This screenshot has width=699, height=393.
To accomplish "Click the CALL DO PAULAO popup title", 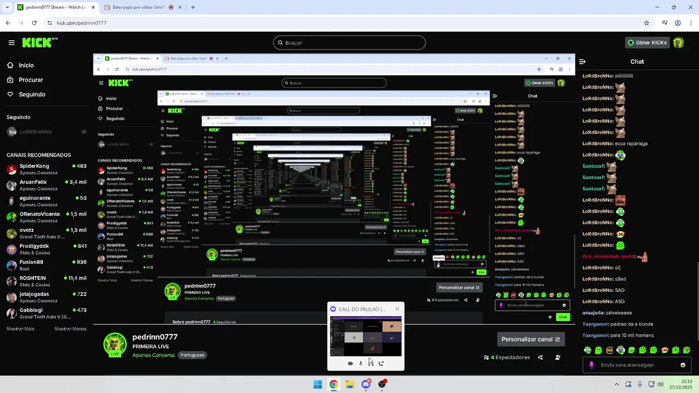I will pos(362,309).
